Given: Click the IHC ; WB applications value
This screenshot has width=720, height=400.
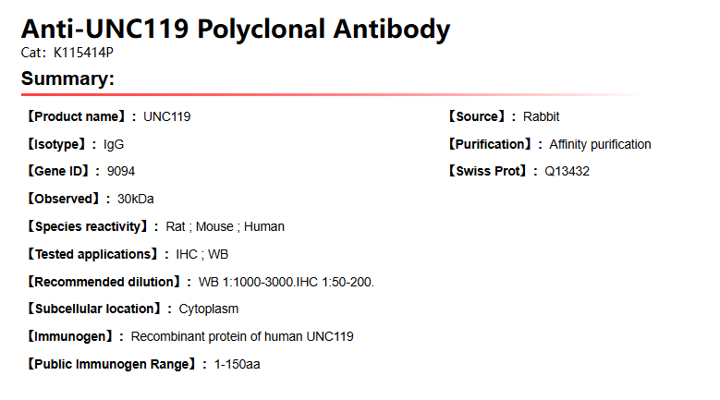Looking at the screenshot, I should [x=202, y=254].
